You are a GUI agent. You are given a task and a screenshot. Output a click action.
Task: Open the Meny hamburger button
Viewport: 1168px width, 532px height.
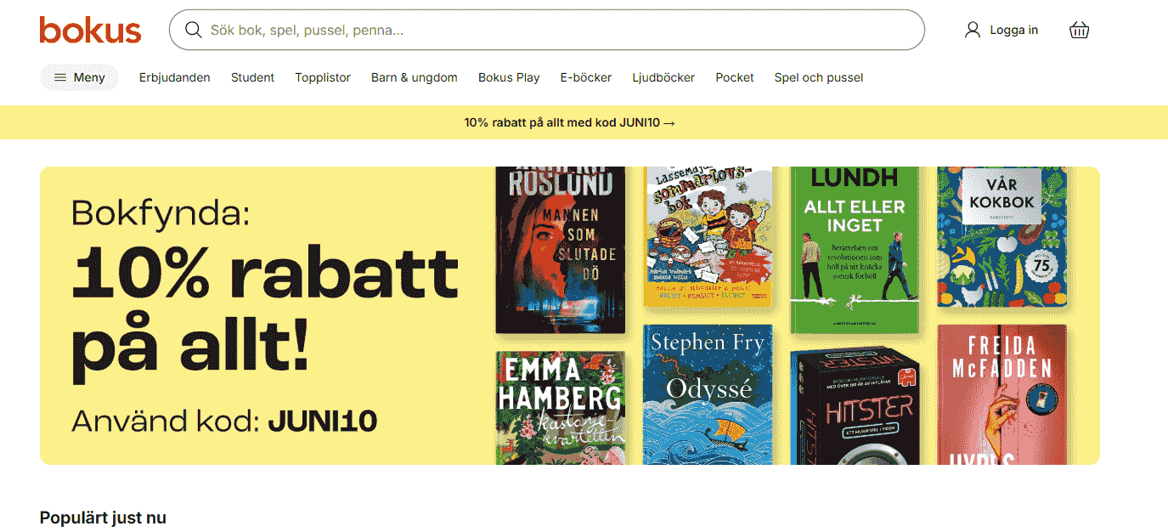(79, 77)
